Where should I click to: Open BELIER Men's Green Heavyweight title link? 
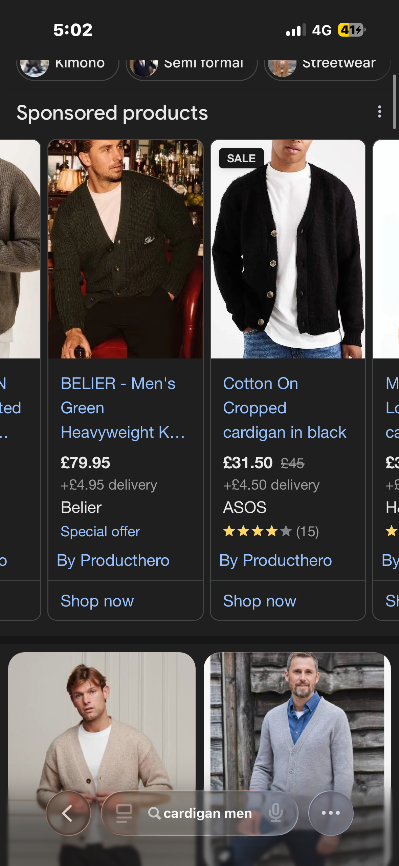click(x=123, y=408)
